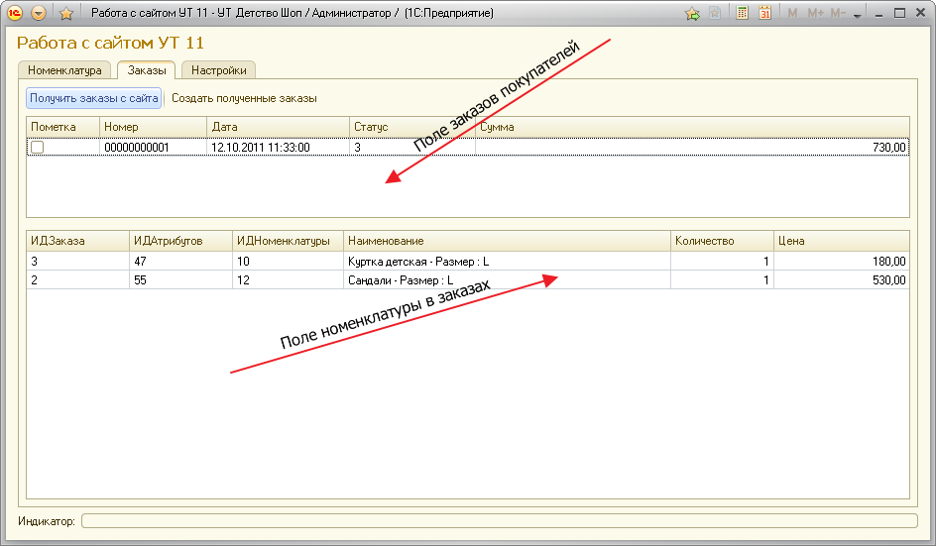Click the M- memory subtract button
The height and width of the screenshot is (546, 936).
(839, 13)
